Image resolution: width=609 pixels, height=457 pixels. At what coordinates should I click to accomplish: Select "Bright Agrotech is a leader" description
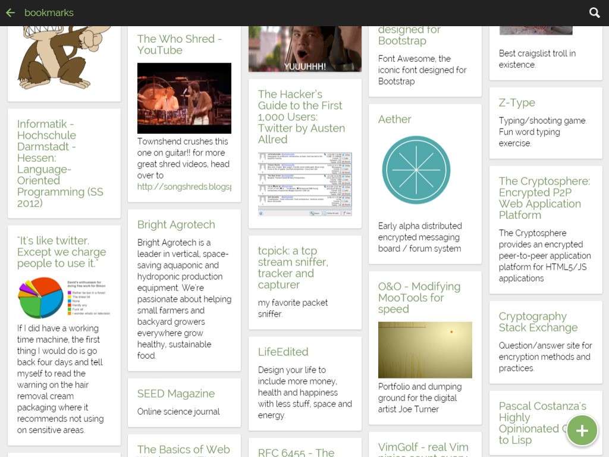tap(184, 299)
